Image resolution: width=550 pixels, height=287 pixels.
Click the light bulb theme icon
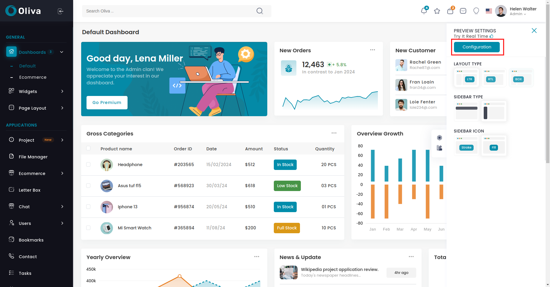[476, 11]
